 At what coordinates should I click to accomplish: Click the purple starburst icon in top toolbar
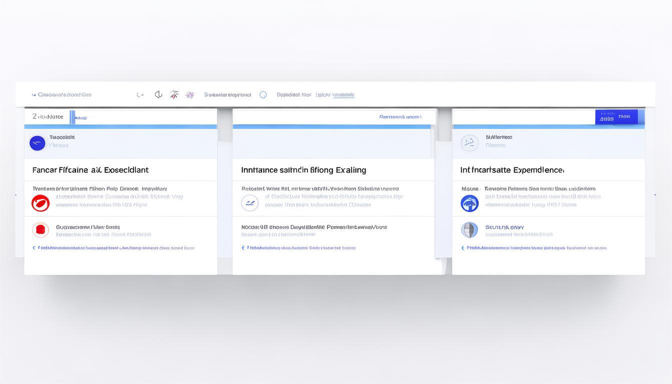click(x=189, y=94)
